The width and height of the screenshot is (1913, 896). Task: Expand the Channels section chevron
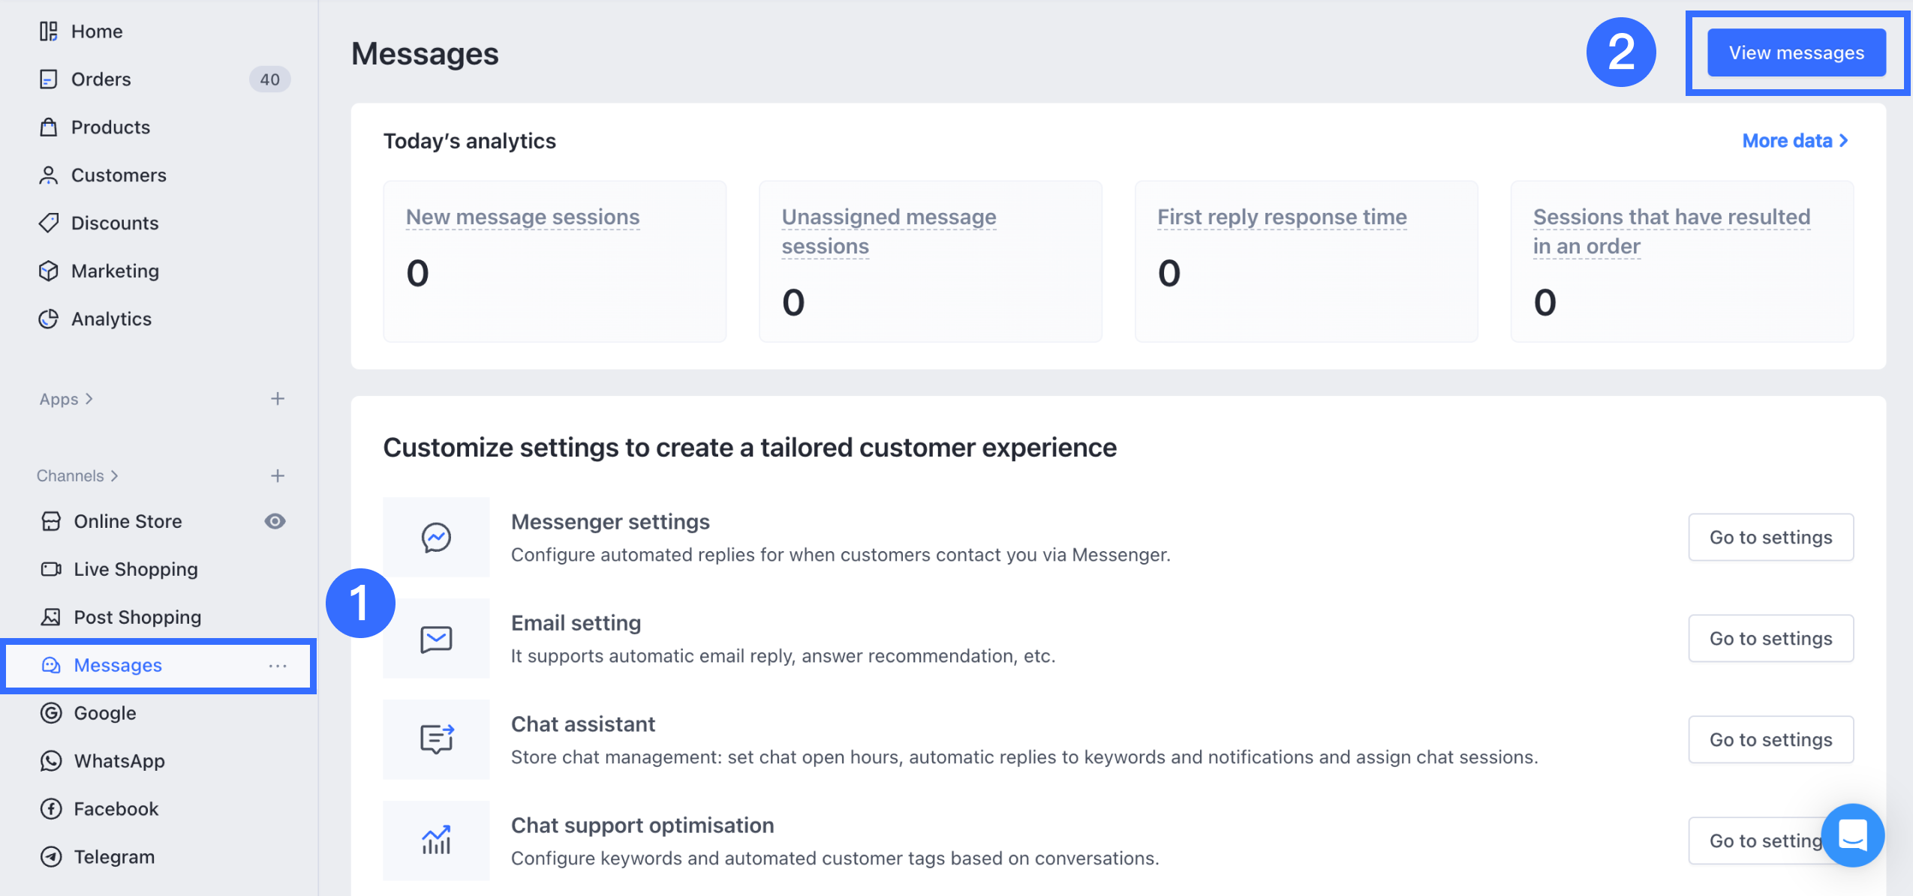pyautogui.click(x=114, y=476)
